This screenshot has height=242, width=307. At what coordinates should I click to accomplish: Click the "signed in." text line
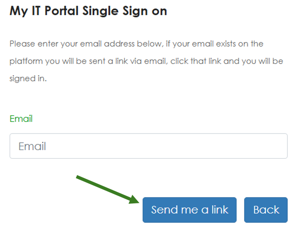[28, 79]
